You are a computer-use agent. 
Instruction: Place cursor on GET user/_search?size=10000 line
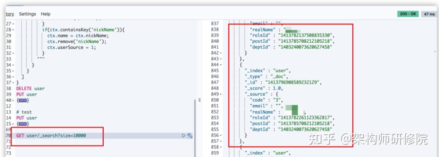[51, 136]
